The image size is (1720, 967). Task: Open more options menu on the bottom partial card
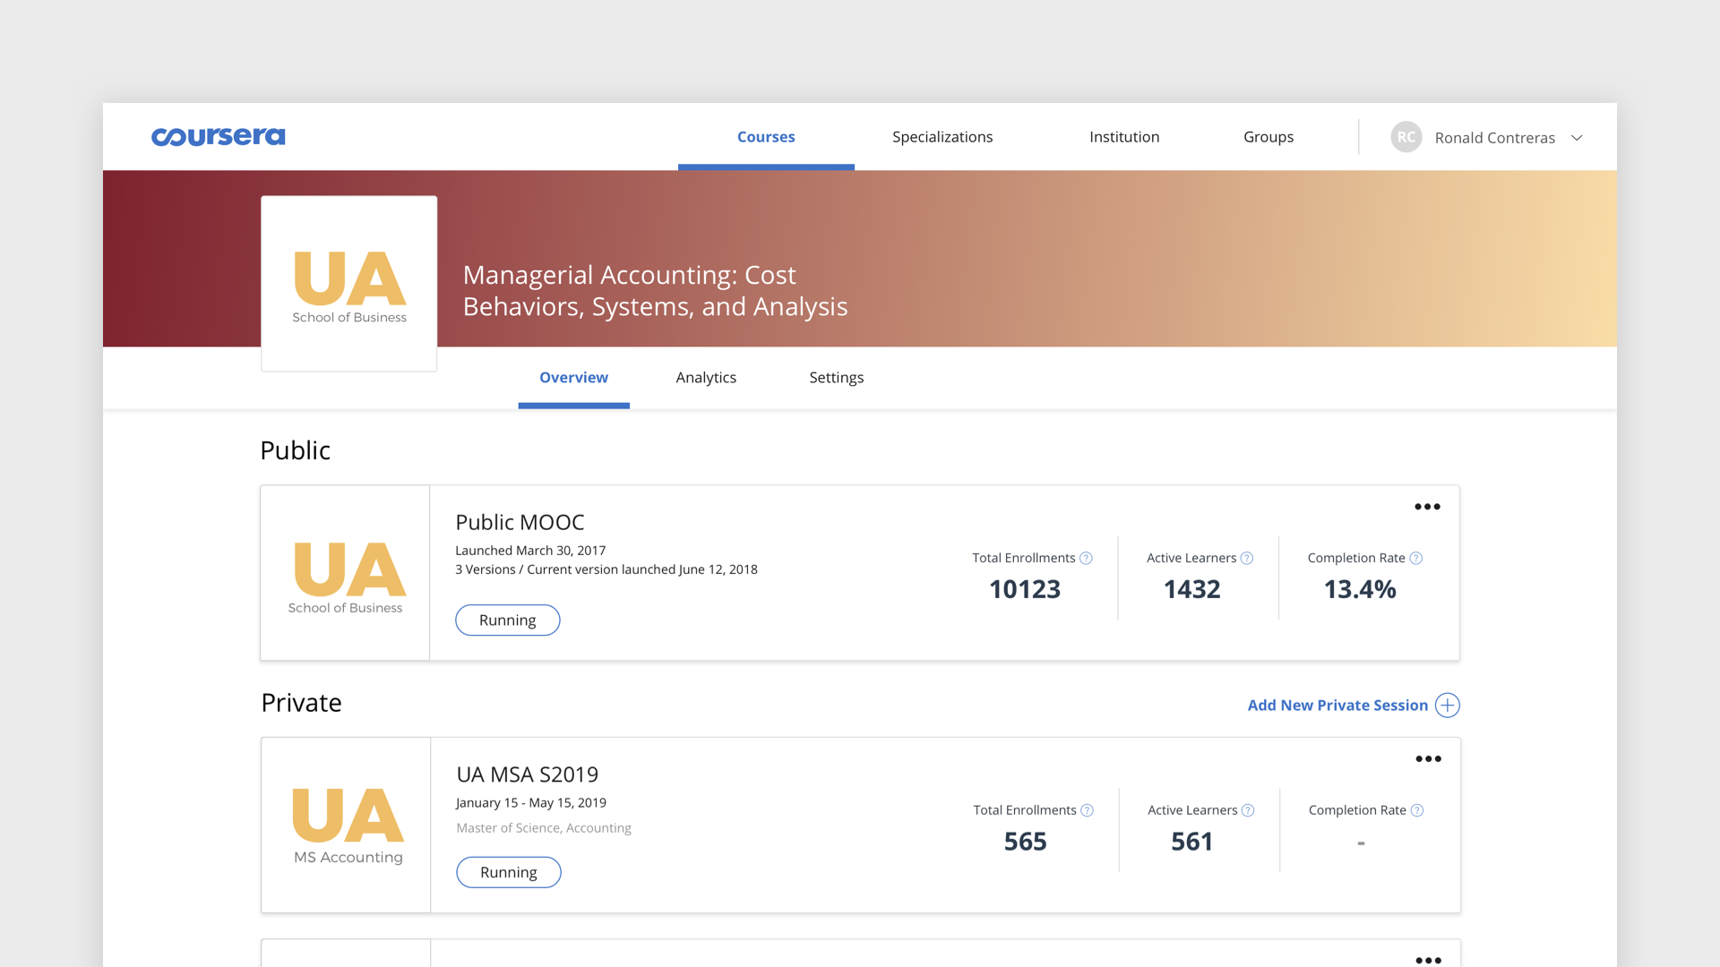(x=1428, y=960)
